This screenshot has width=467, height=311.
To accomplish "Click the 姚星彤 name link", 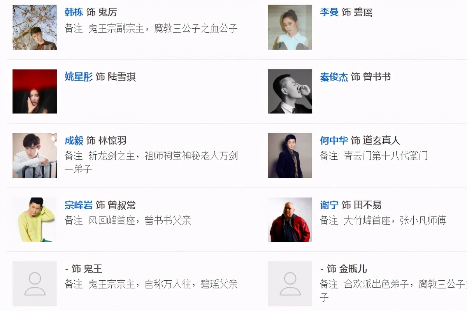I will pos(79,77).
